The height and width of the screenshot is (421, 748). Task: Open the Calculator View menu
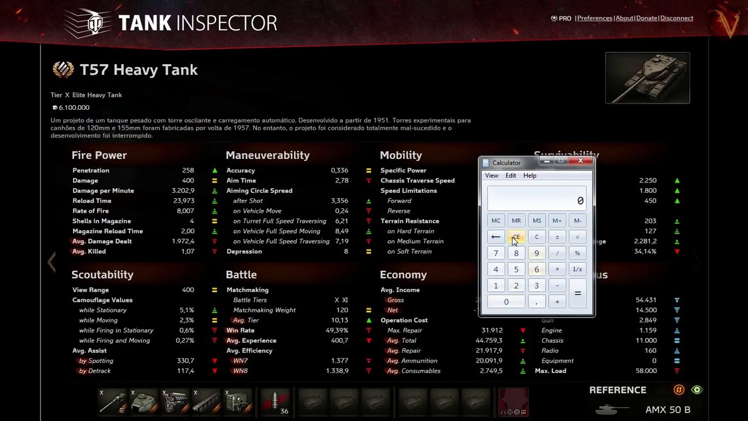click(491, 175)
